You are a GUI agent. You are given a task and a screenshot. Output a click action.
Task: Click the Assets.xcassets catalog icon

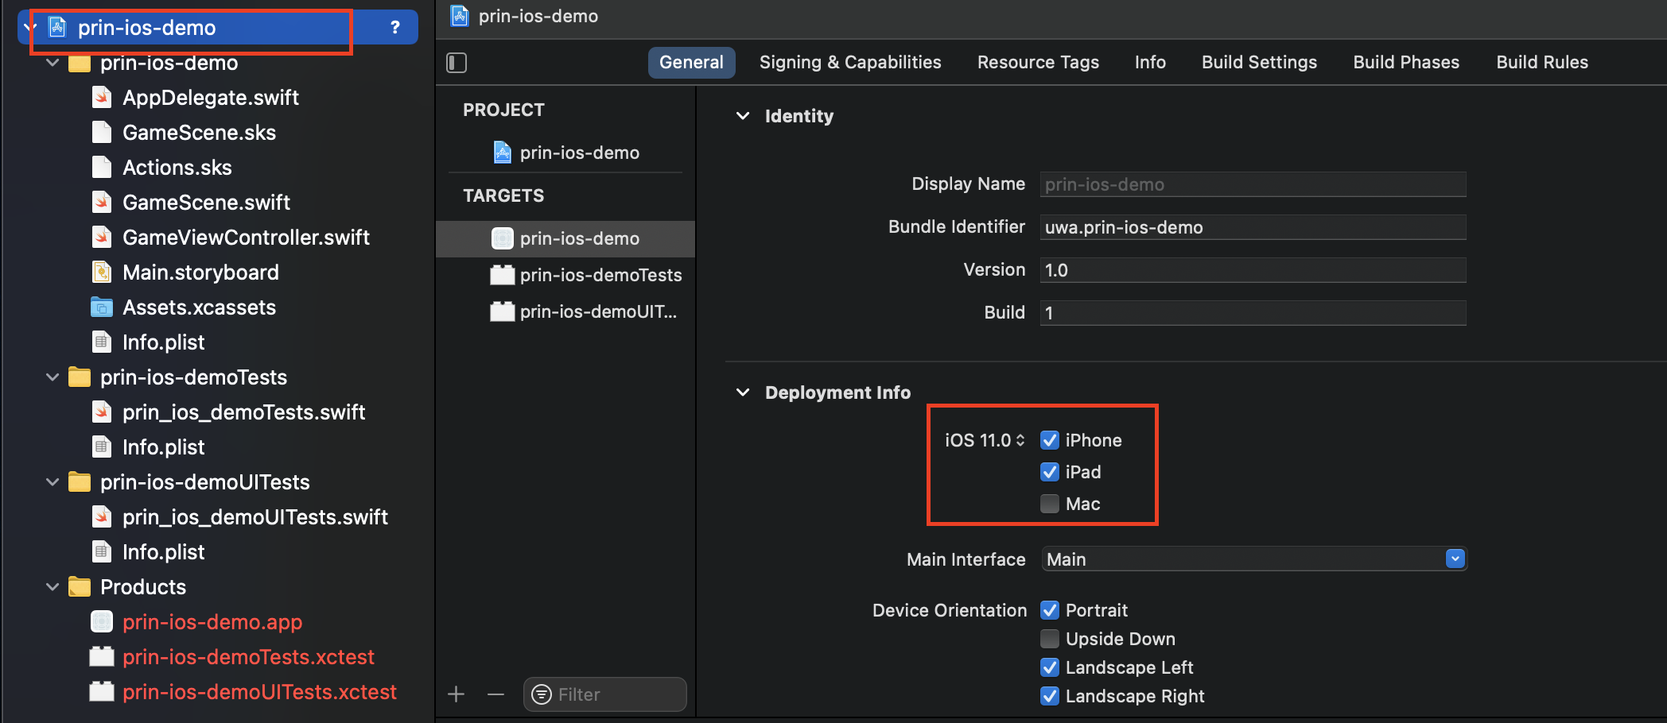click(102, 307)
